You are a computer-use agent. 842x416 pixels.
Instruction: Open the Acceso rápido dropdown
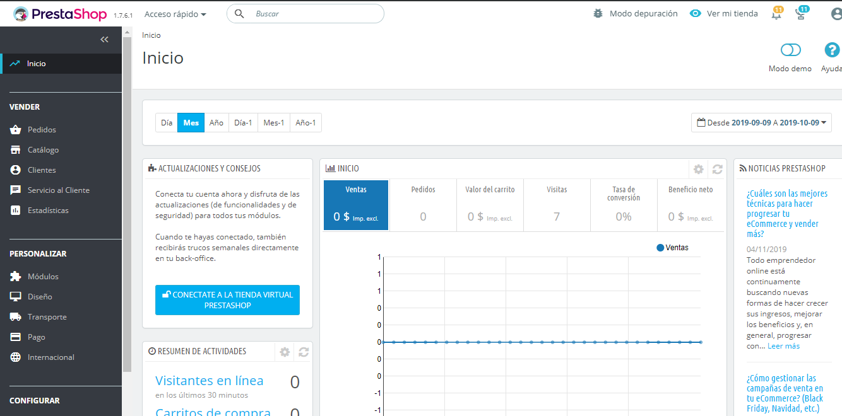[x=175, y=14]
